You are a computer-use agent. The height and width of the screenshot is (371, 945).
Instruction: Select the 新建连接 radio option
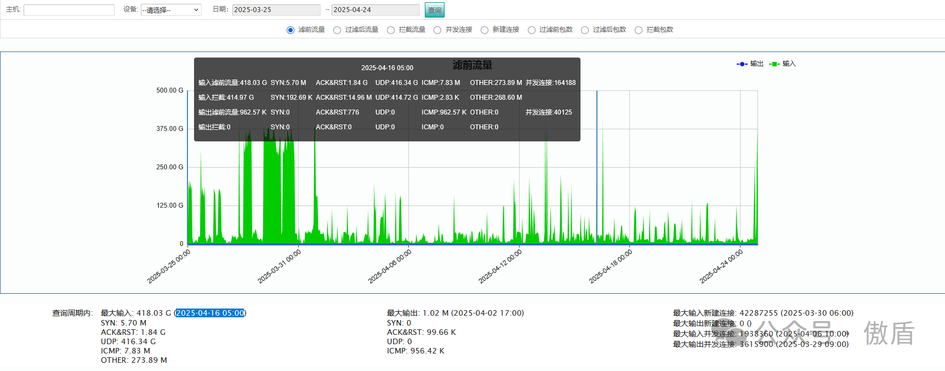[485, 30]
